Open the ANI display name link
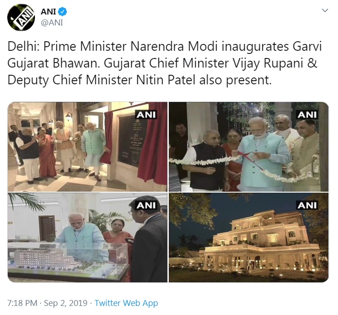The image size is (338, 315). tap(48, 12)
